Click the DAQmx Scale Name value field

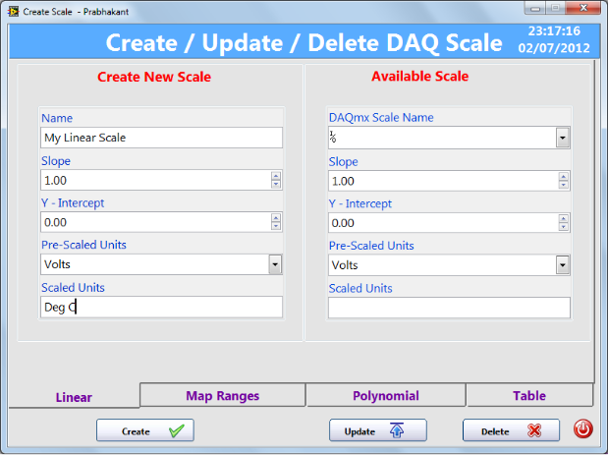click(442, 138)
